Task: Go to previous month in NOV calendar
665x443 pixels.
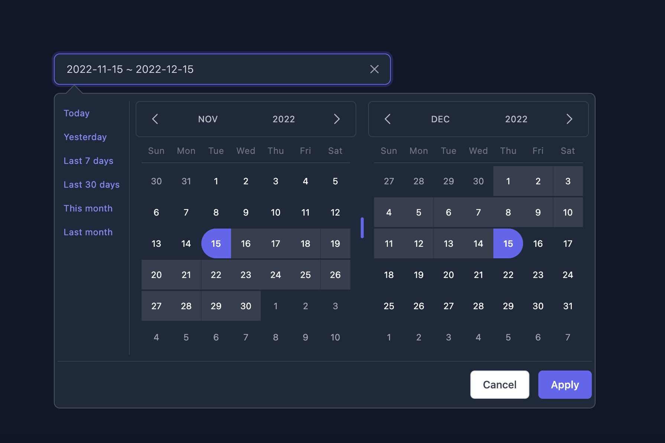Action: click(155, 119)
